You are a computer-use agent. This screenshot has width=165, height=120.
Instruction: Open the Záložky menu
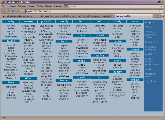pos(40,6)
